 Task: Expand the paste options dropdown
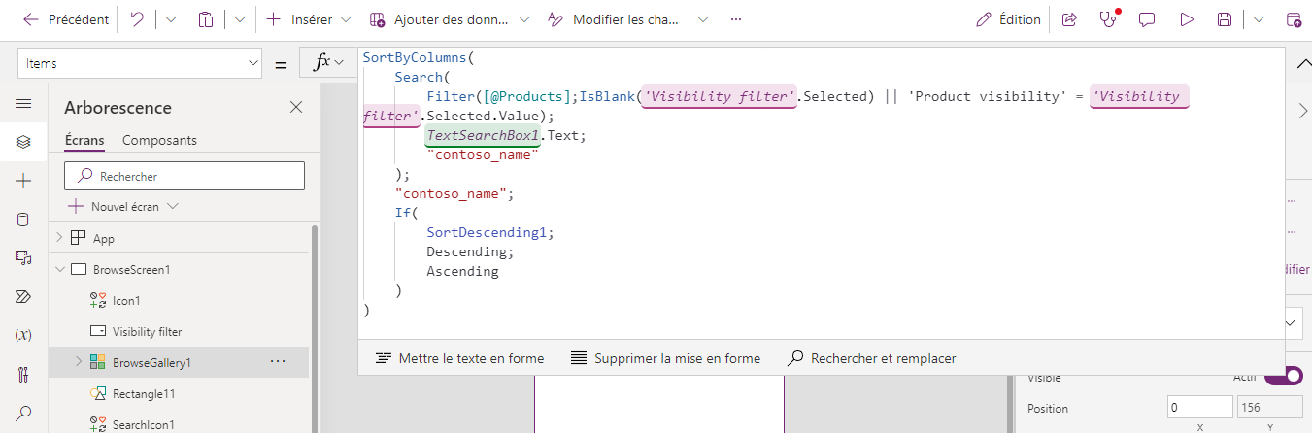tap(240, 19)
